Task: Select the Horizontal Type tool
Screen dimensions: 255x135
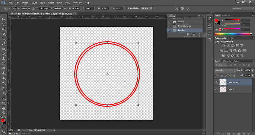Action: (3, 93)
